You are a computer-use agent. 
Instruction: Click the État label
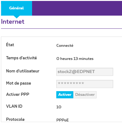click(10, 45)
